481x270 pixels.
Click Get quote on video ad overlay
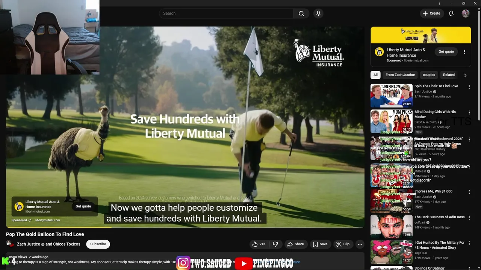(x=83, y=206)
